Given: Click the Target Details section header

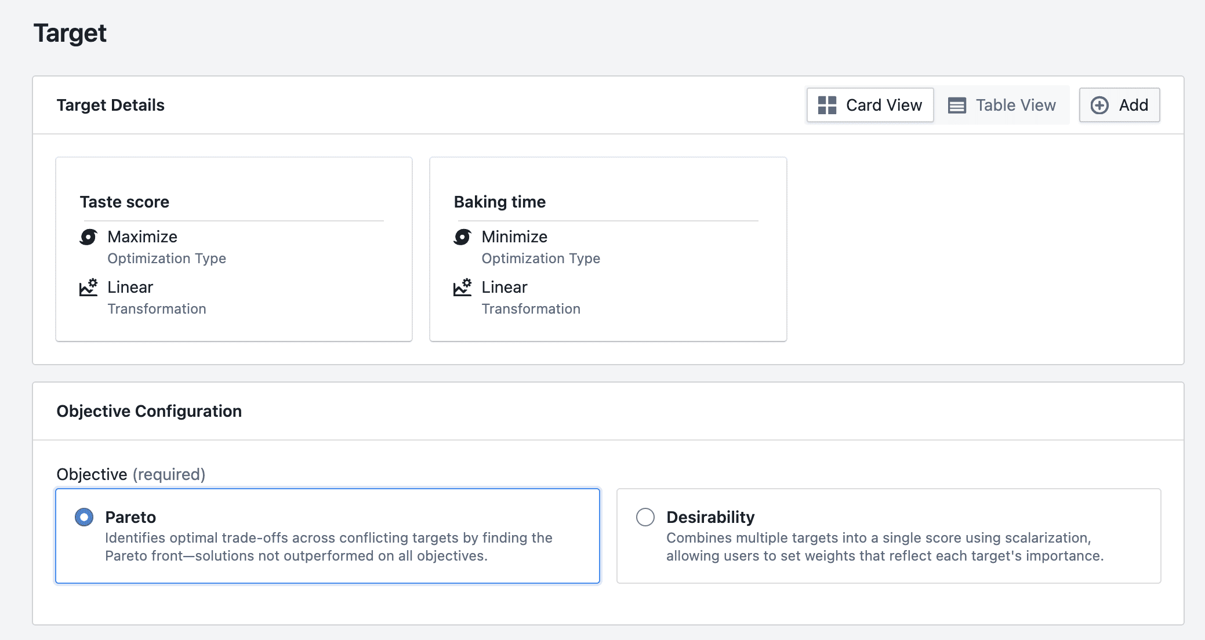Looking at the screenshot, I should point(110,105).
